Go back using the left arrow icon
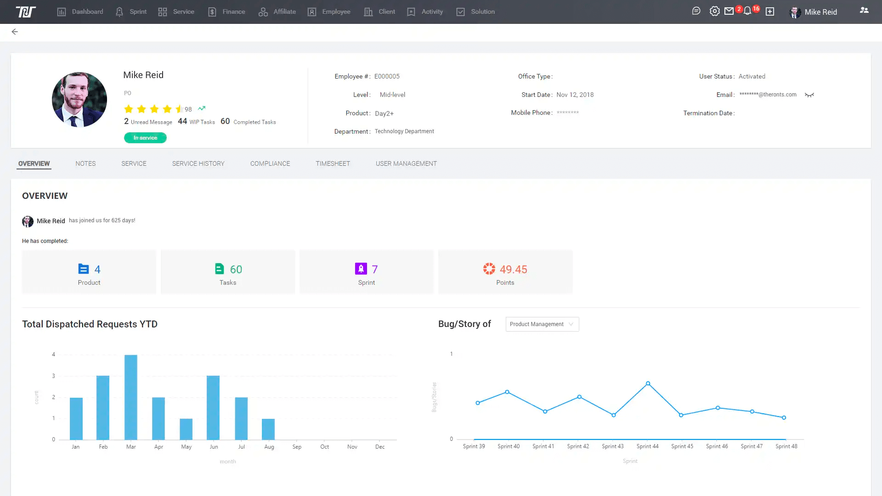The width and height of the screenshot is (882, 496). point(15,32)
